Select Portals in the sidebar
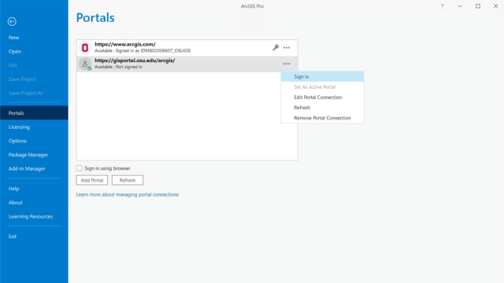This screenshot has height=283, width=504. [34, 113]
